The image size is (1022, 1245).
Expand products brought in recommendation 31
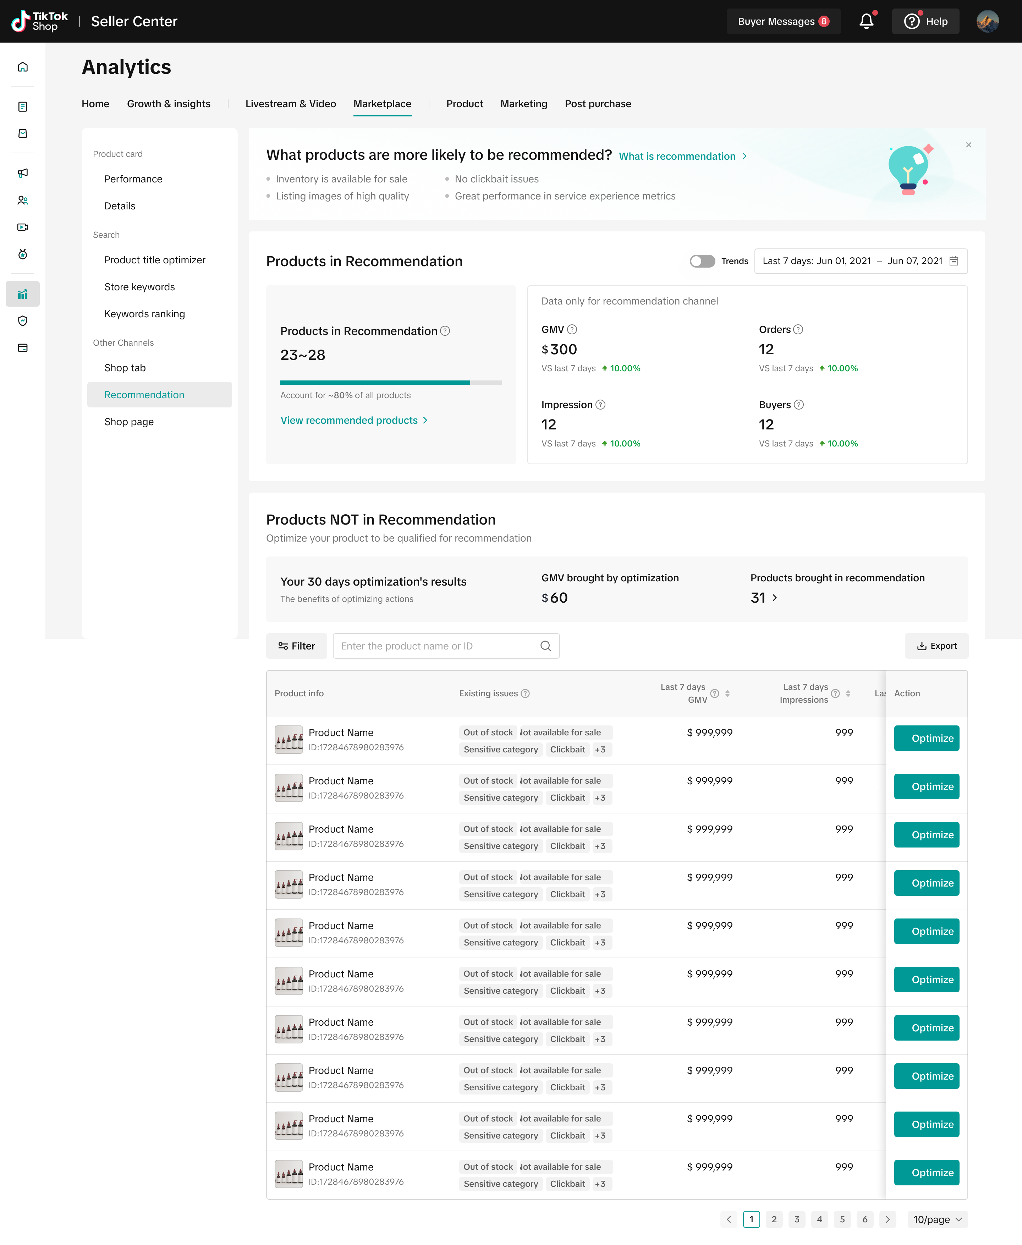(774, 598)
